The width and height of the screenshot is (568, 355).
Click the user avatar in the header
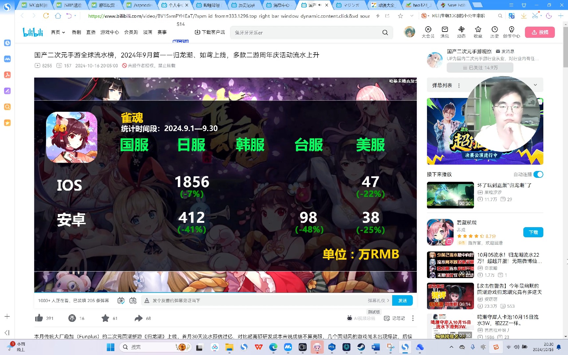409,32
